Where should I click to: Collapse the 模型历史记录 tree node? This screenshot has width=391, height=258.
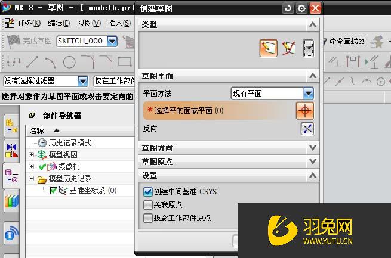(x=31, y=178)
